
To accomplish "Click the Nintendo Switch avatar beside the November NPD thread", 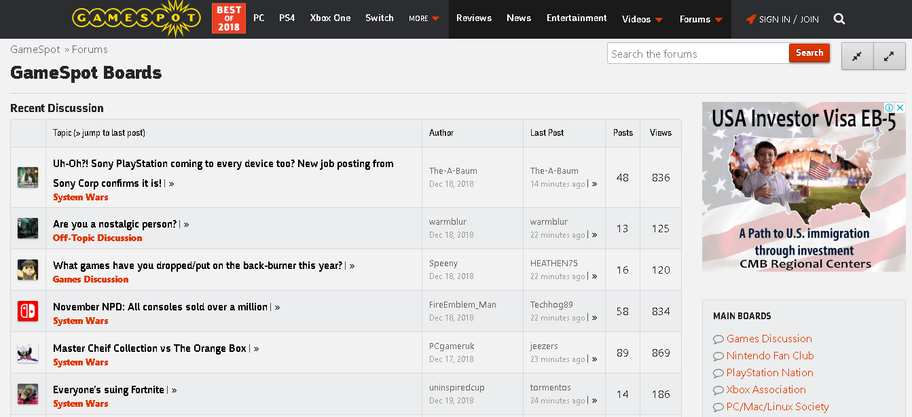I will pos(28,311).
